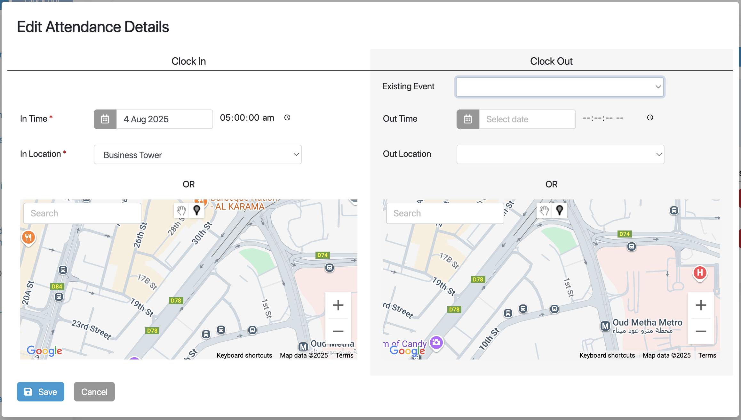Open In Time clock picker icon
The width and height of the screenshot is (741, 420).
(x=287, y=118)
